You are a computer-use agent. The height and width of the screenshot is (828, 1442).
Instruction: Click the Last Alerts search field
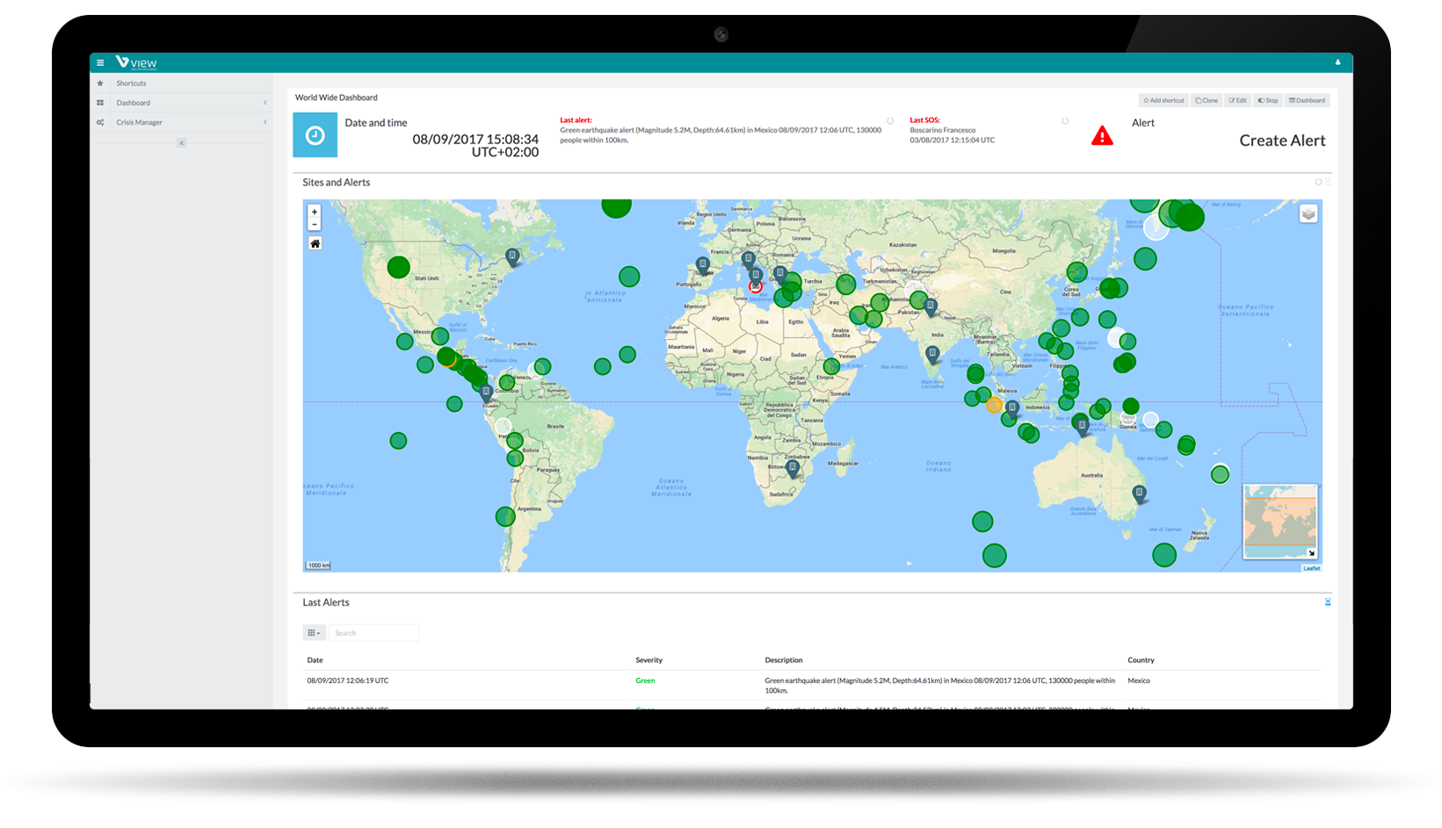tap(374, 633)
